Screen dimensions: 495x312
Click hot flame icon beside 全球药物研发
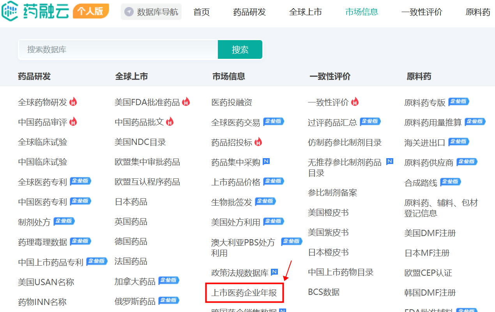click(73, 102)
